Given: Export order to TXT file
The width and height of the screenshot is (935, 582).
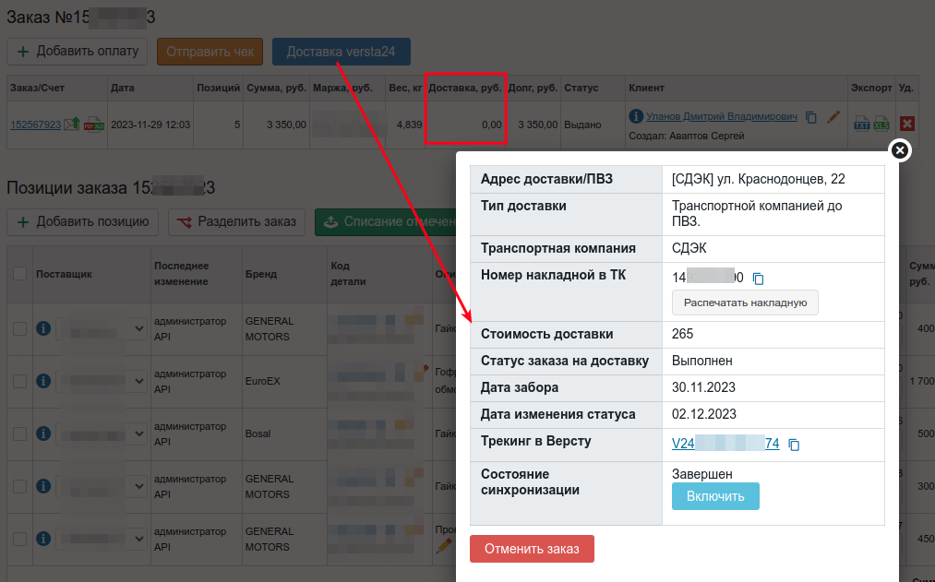Looking at the screenshot, I should [x=862, y=124].
